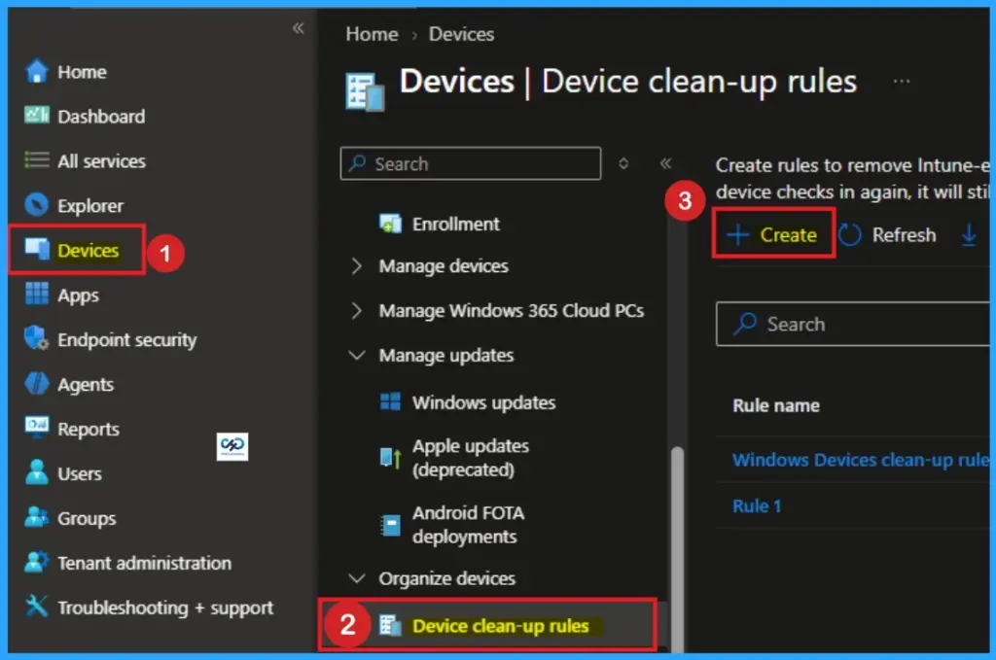Image resolution: width=996 pixels, height=660 pixels.
Task: Click the Reports icon in sidebar
Action: [x=37, y=426]
